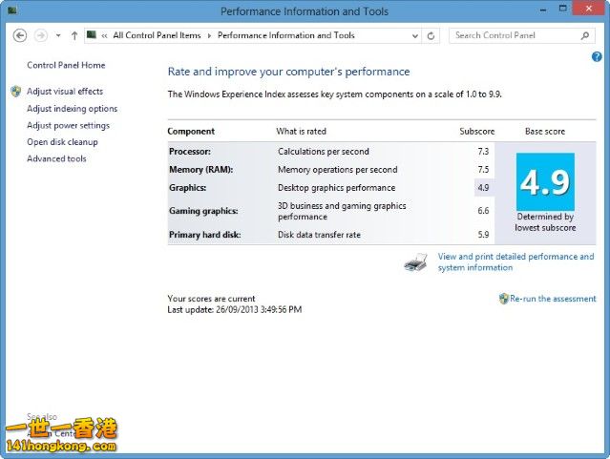Click the What is rated column header
This screenshot has height=459, width=610.
301,132
